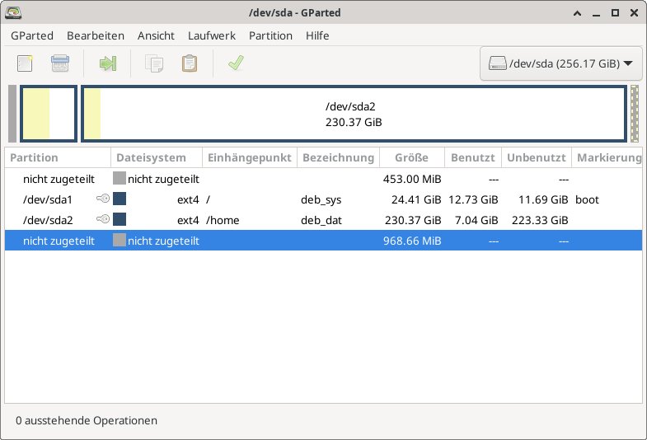Click the Benutzt column header
647x440 pixels.
point(473,157)
